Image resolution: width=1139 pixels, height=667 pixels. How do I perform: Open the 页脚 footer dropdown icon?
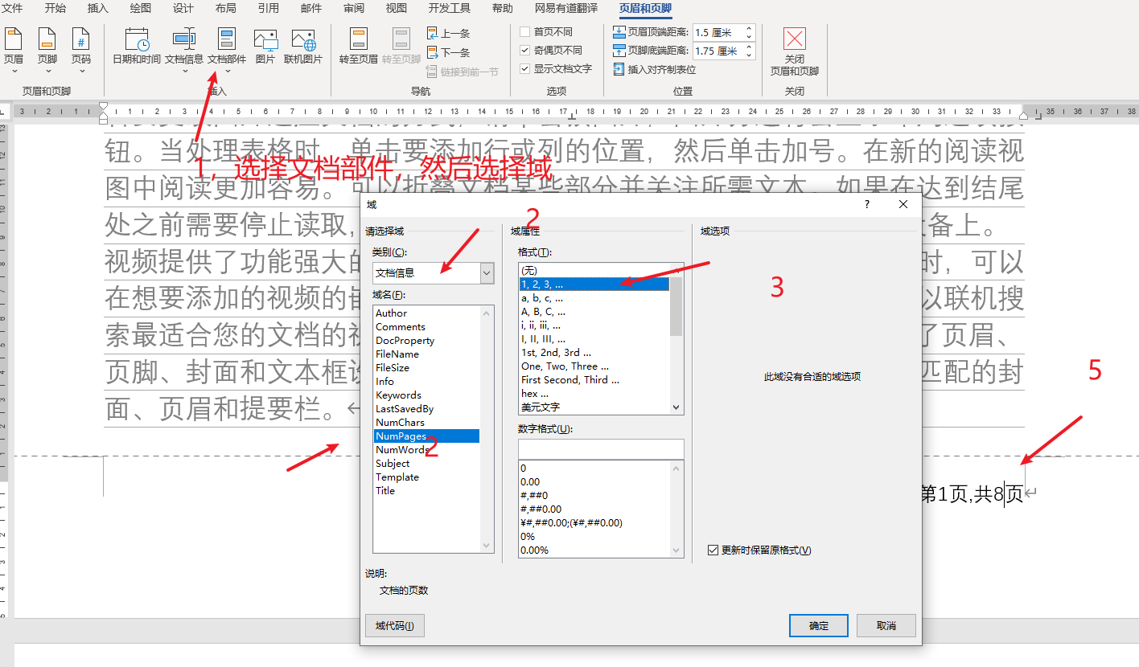pyautogui.click(x=47, y=39)
